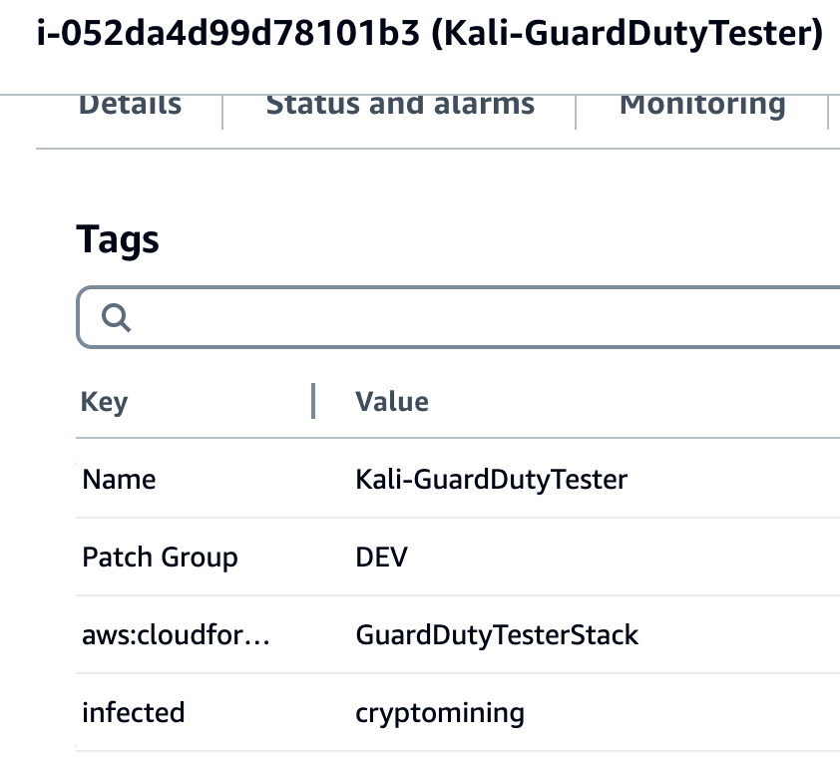Click the Name tag row key cell
The height and width of the screenshot is (758, 840).
click(x=119, y=479)
